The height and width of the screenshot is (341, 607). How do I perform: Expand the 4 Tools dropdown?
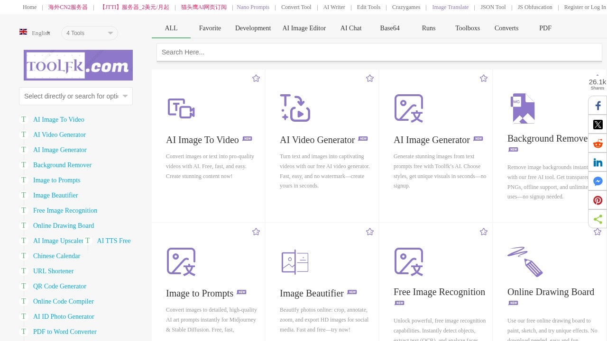[89, 33]
